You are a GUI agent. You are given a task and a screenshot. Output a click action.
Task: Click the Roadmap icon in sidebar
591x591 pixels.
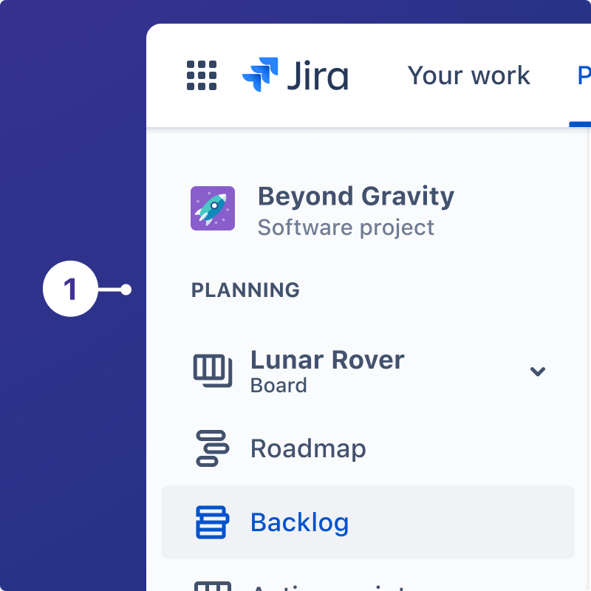[x=213, y=448]
